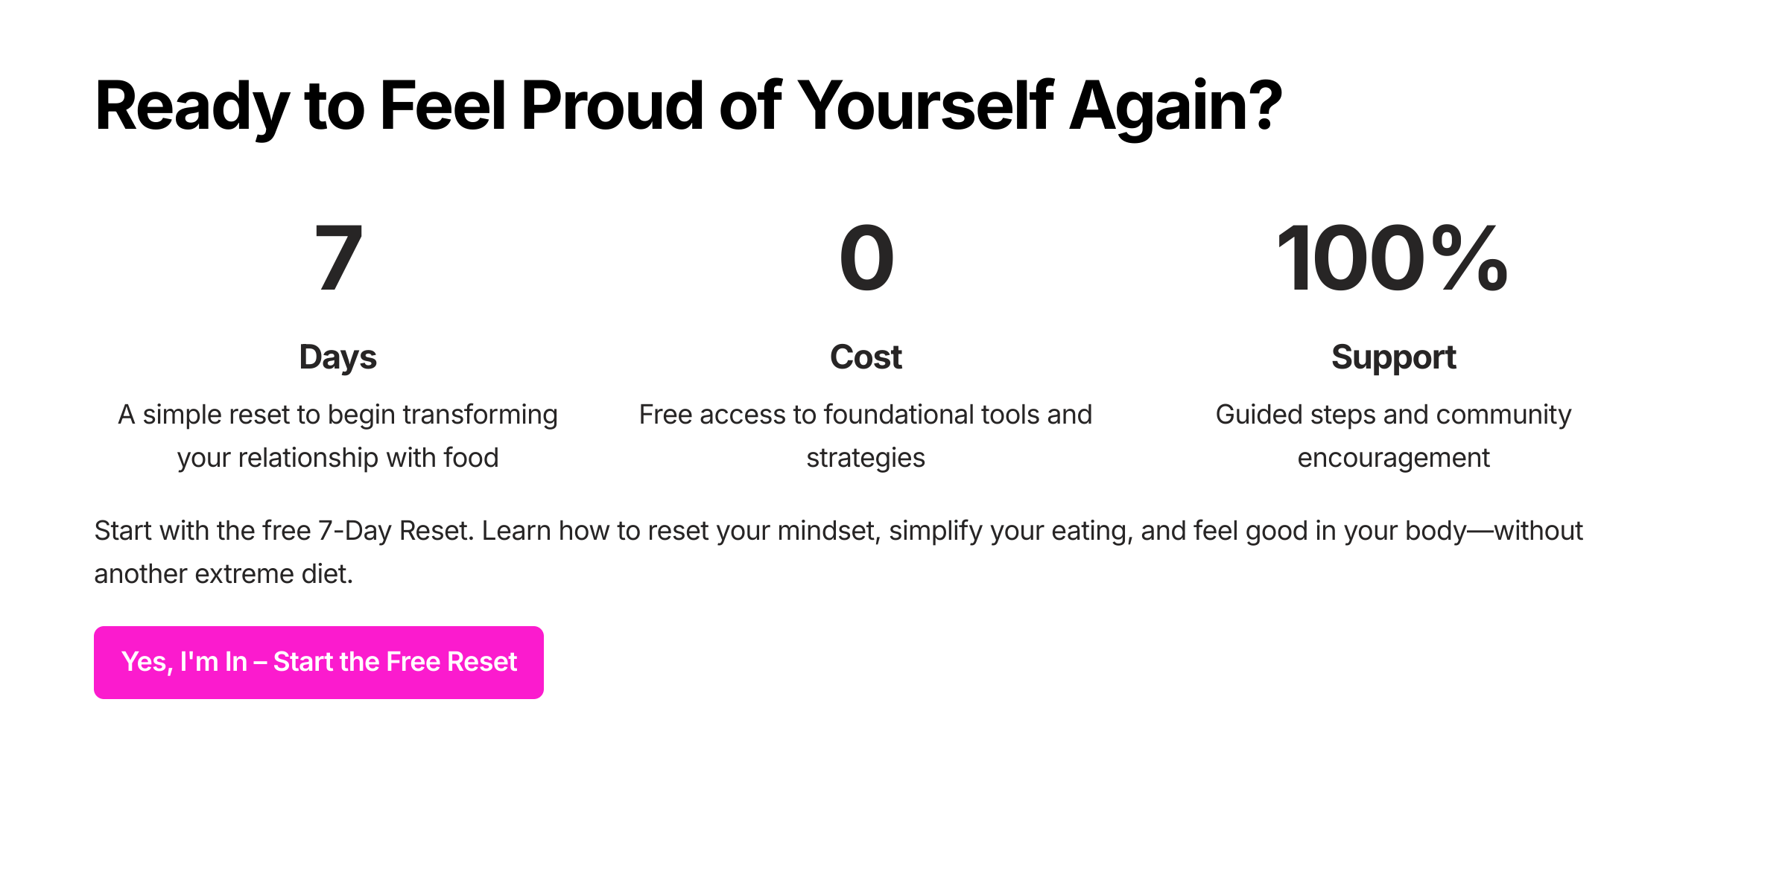The image size is (1788, 883).
Task: Click the word 'encouragement' under Support
Action: pos(1393,458)
